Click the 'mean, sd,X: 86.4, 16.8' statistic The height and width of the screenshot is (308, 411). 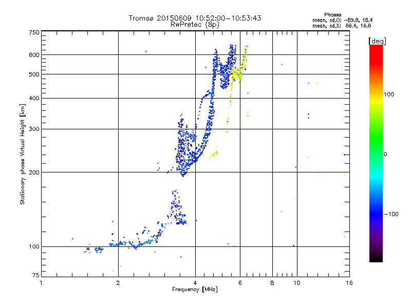(x=342, y=26)
